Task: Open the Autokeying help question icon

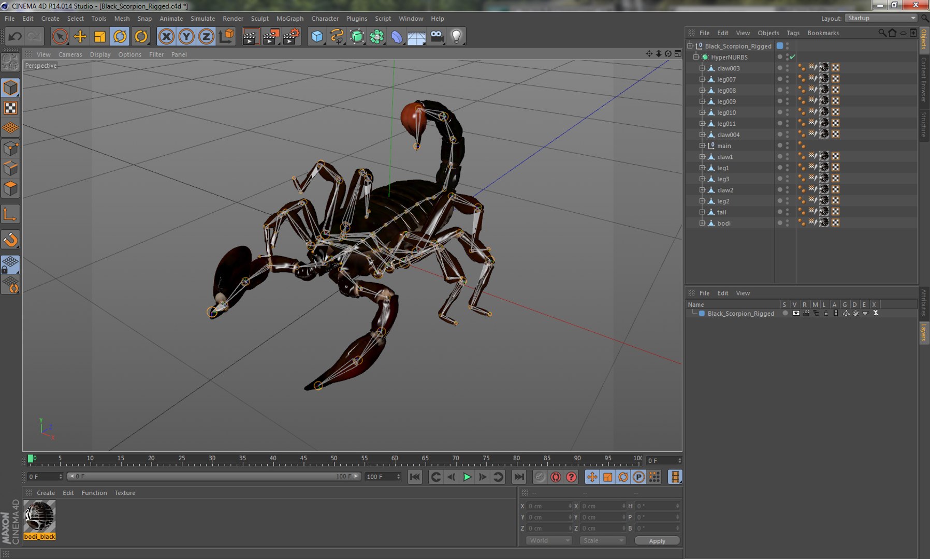Action: [x=571, y=477]
